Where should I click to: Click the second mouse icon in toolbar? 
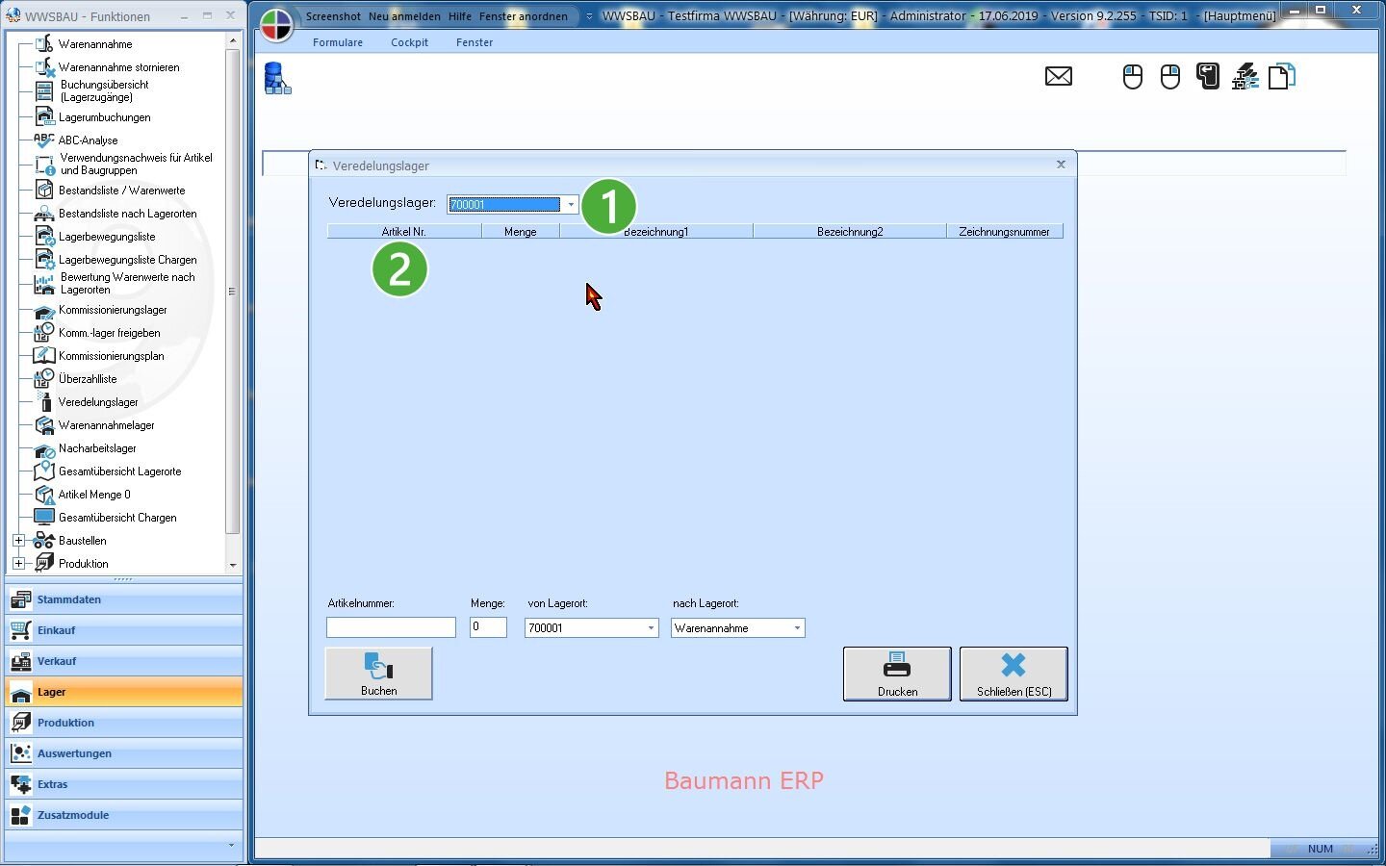[x=1170, y=77]
